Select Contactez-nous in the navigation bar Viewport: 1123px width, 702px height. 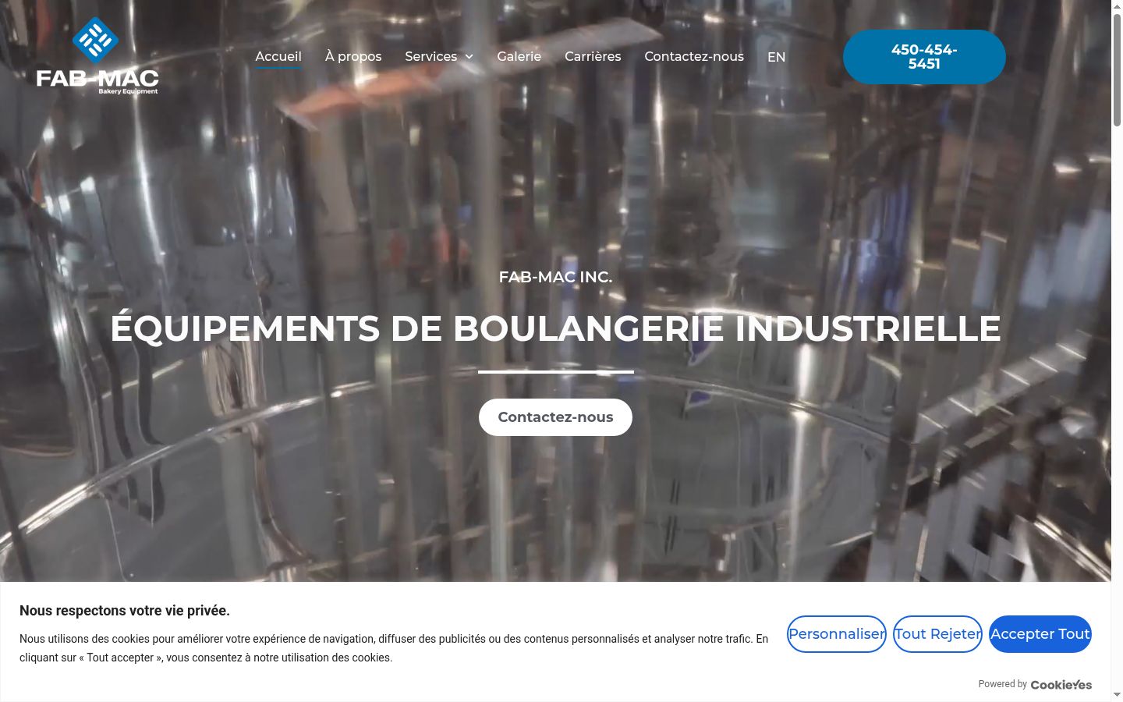point(694,56)
